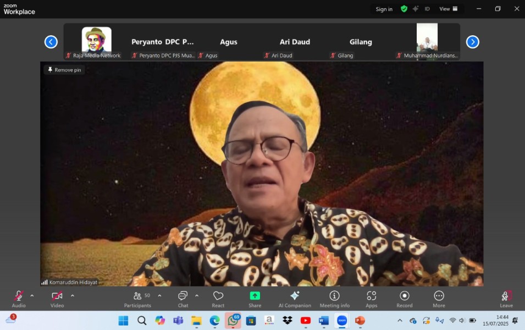This screenshot has width=525, height=330.
Task: Select Ari Daud's participant thumbnail
Action: pos(295,41)
